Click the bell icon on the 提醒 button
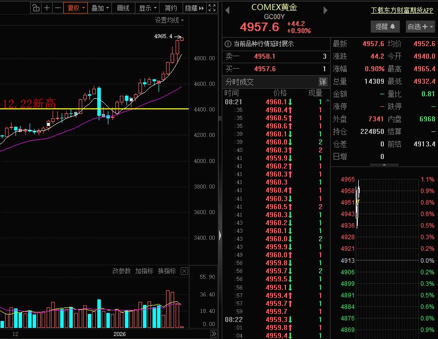The width and height of the screenshot is (438, 339). (392, 27)
